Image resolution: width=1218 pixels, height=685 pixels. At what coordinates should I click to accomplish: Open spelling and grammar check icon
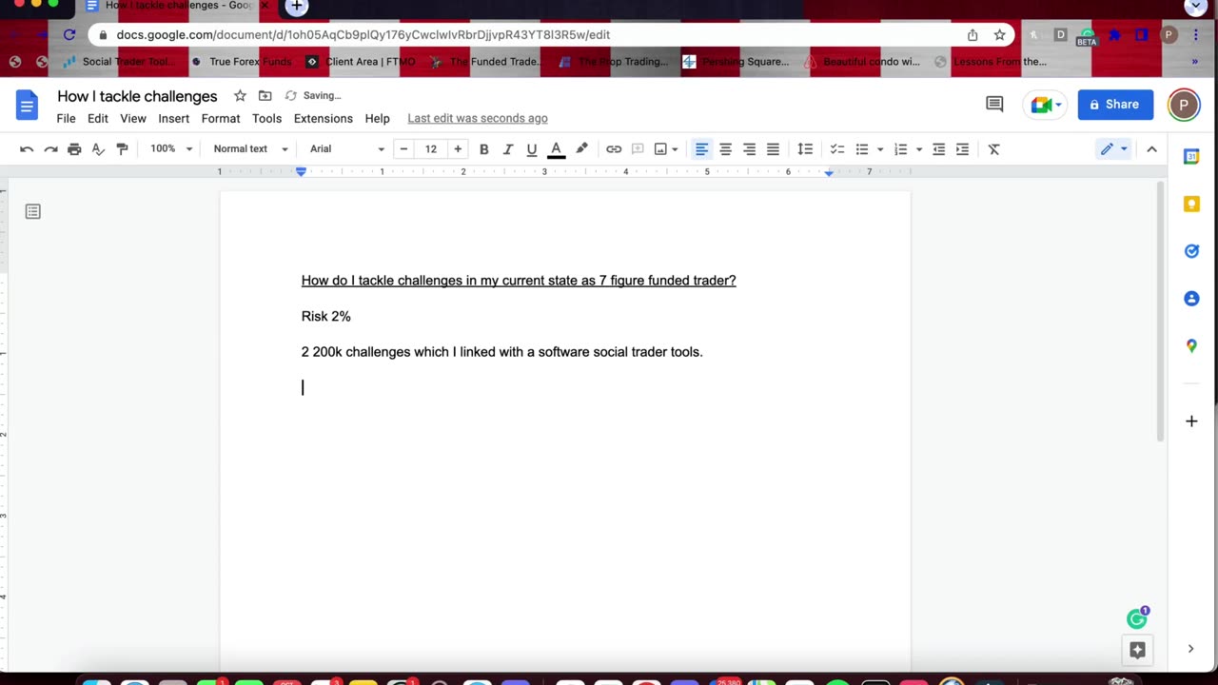click(98, 149)
